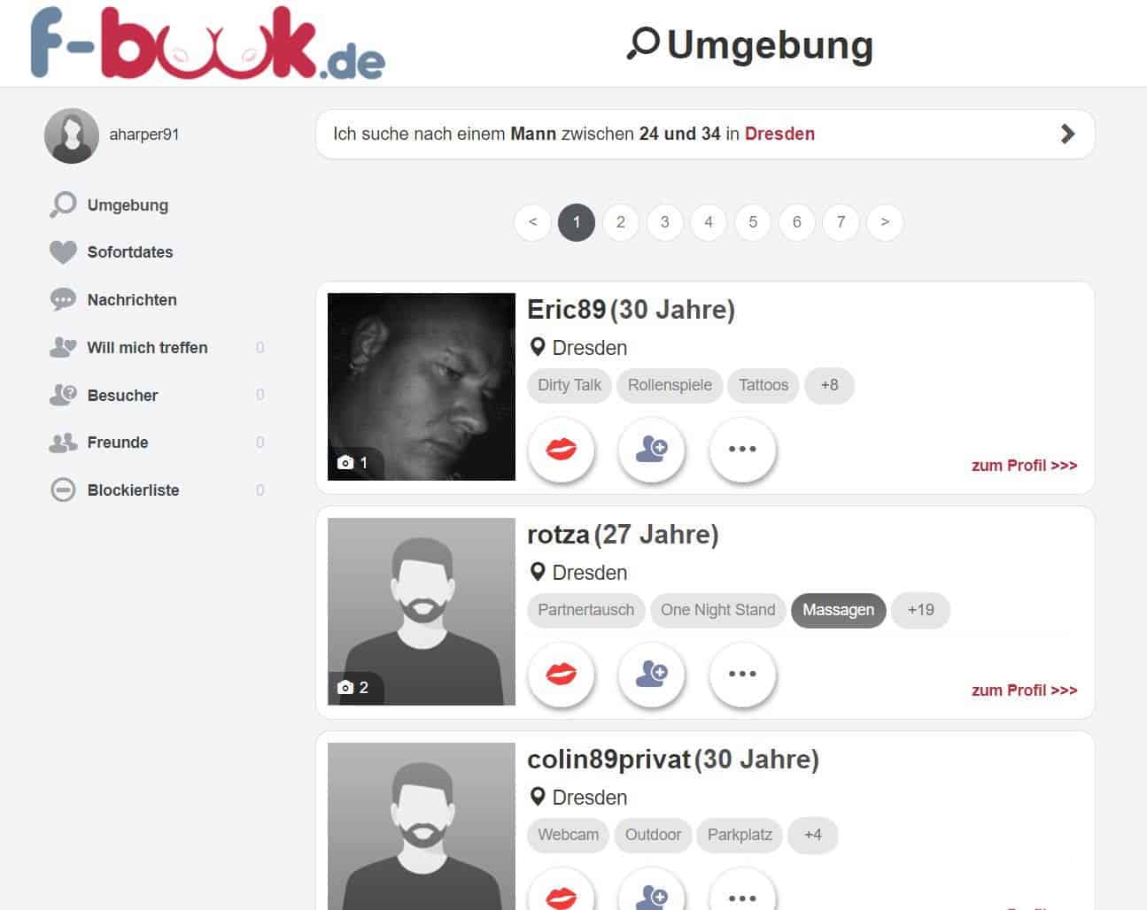Open rotza's zum Profil link

[x=1024, y=690]
